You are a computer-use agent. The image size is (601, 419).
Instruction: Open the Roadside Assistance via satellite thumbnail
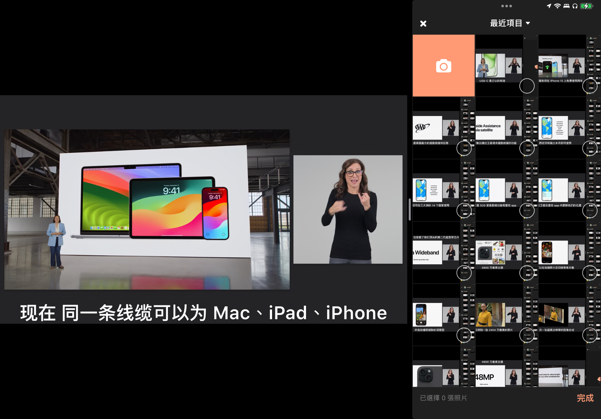pyautogui.click(x=506, y=128)
